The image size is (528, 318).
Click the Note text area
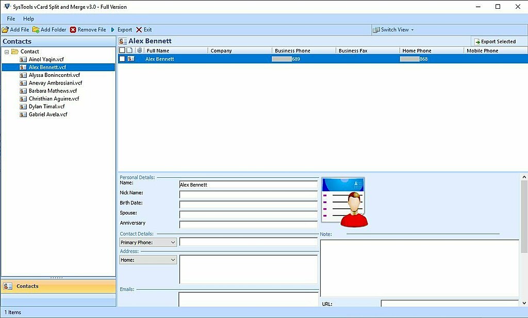pos(420,268)
